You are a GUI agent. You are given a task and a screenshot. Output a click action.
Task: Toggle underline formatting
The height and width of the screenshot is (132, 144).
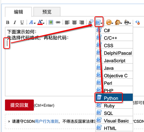pyautogui.click(x=22, y=22)
